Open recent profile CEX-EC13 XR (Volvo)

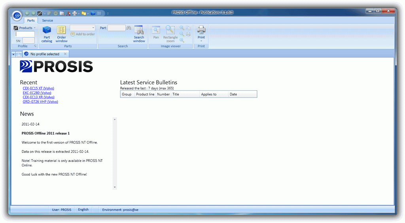[x=38, y=97]
